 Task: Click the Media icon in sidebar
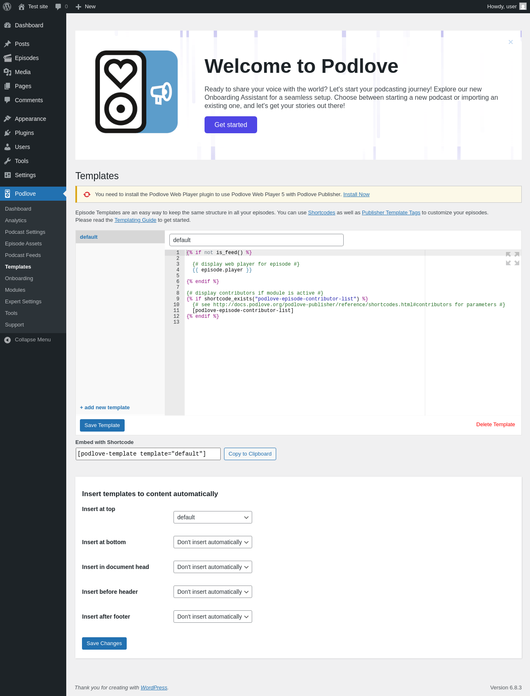pyautogui.click(x=7, y=72)
